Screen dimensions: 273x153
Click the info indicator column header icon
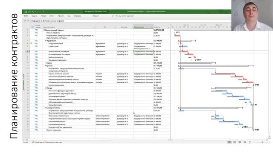pyautogui.click(x=32, y=26)
